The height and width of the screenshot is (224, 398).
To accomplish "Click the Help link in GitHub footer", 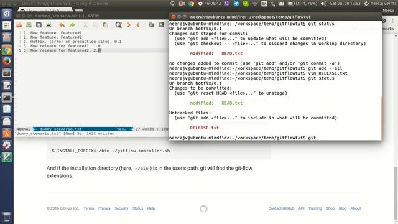I will [151, 208].
